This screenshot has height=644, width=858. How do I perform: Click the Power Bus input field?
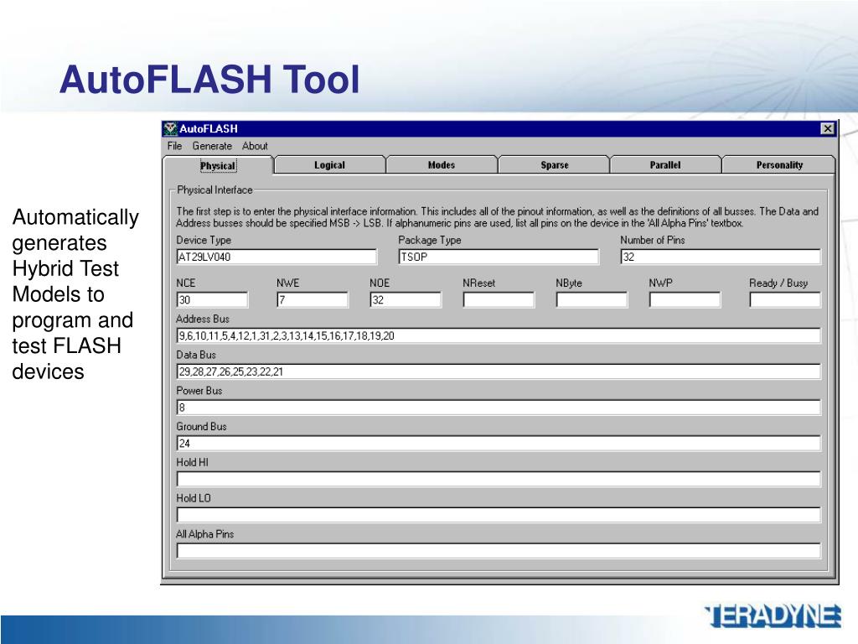pos(499,408)
